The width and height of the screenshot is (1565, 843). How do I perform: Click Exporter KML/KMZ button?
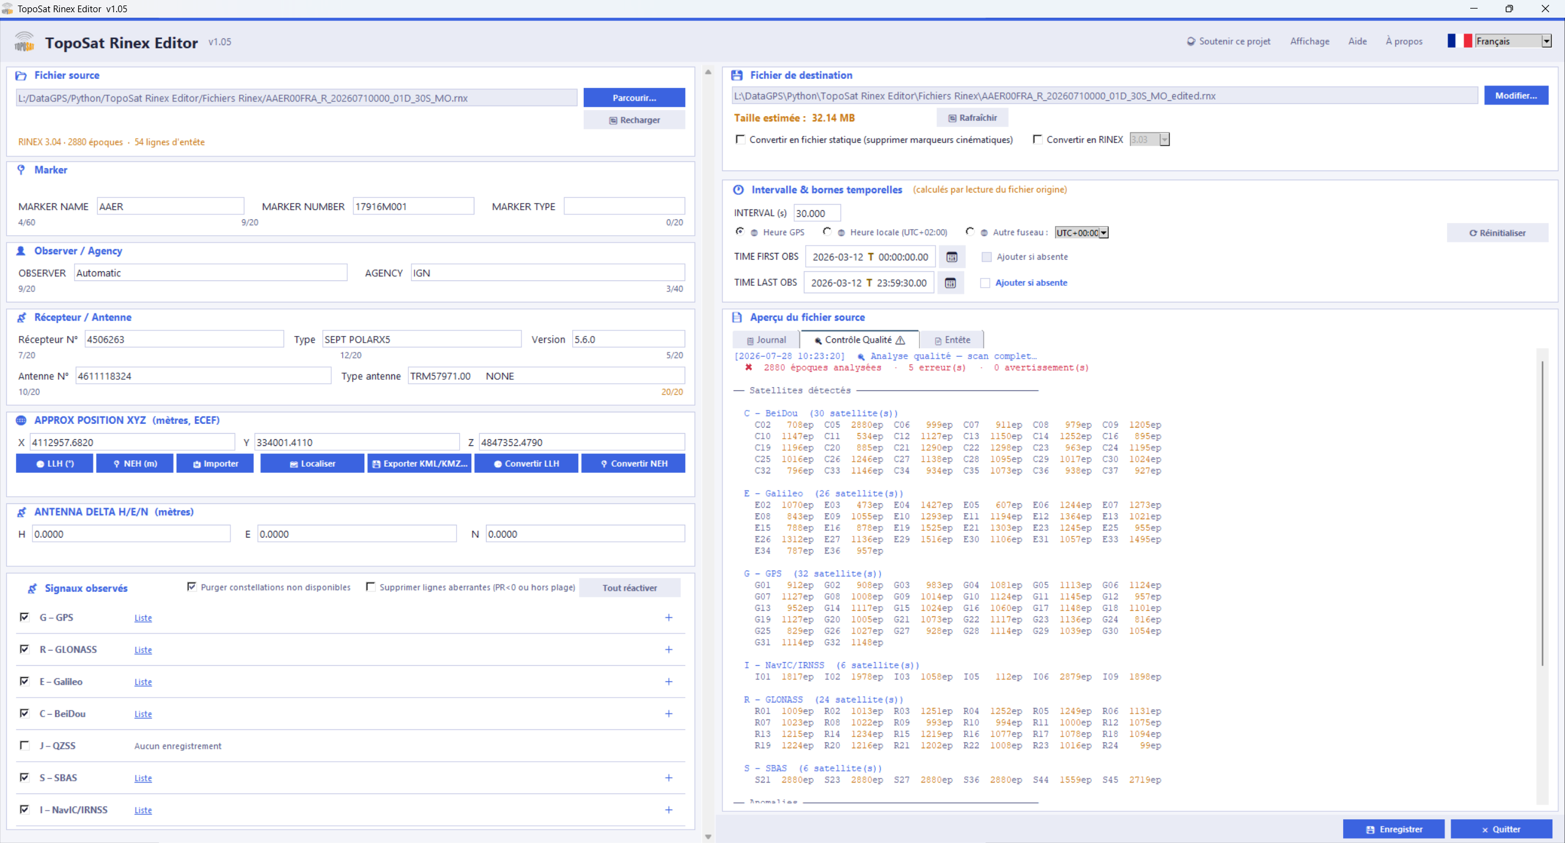tap(419, 464)
